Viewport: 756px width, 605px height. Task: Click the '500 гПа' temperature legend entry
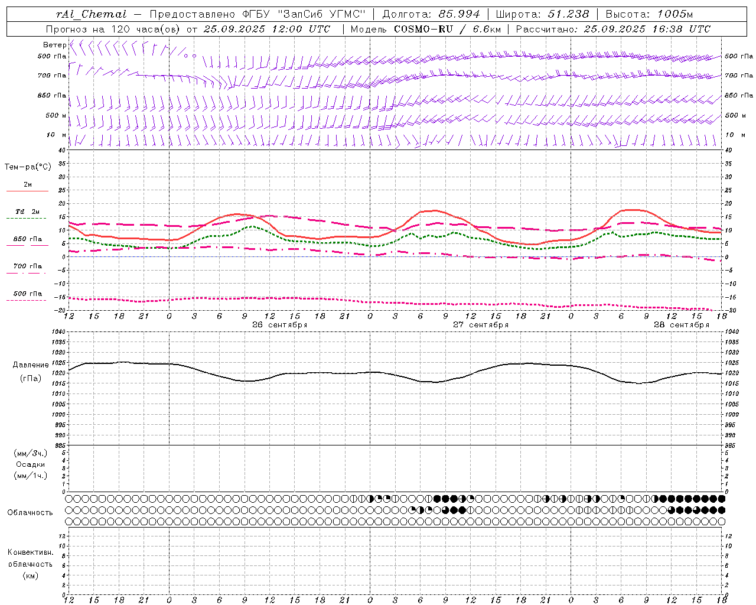28,294
